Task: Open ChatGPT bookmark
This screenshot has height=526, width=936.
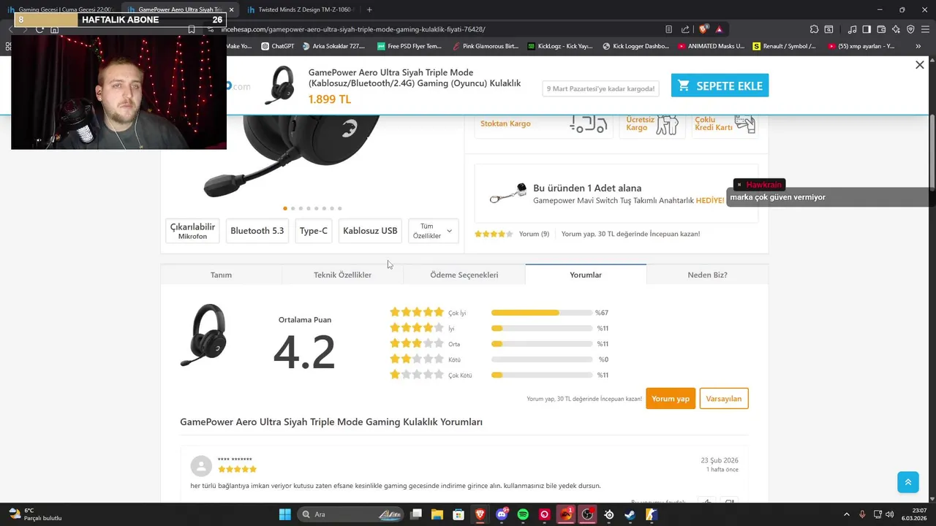Action: pos(278,46)
